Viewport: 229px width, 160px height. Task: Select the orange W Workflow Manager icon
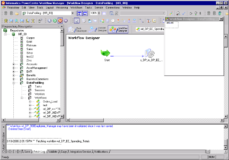60,21
